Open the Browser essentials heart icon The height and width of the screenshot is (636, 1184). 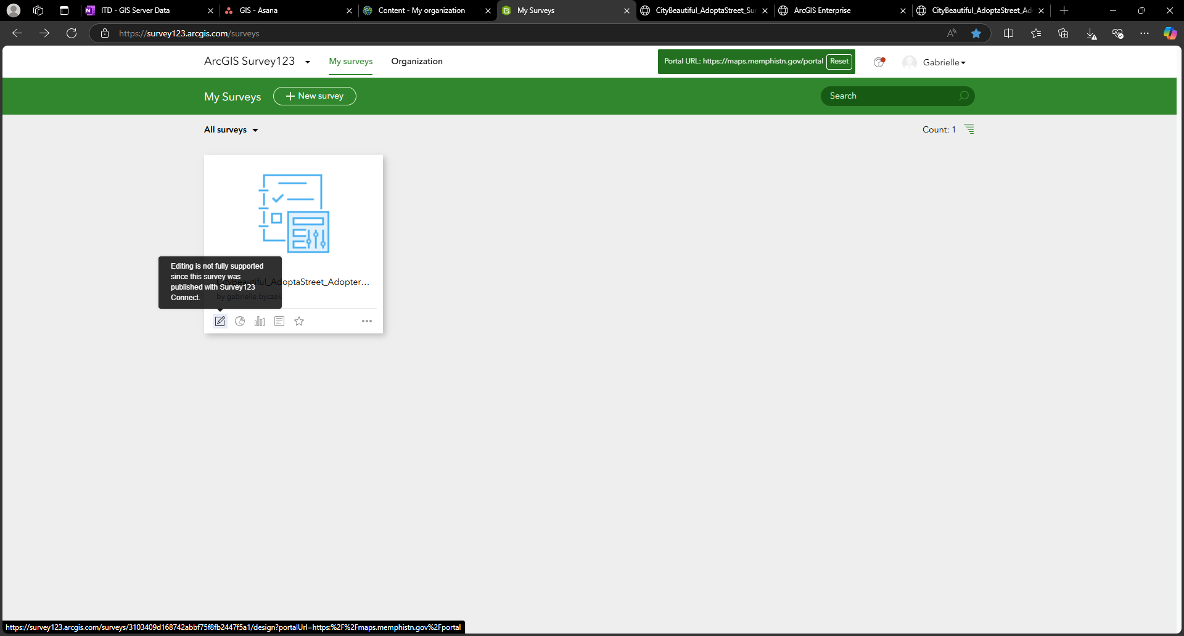click(x=1117, y=33)
